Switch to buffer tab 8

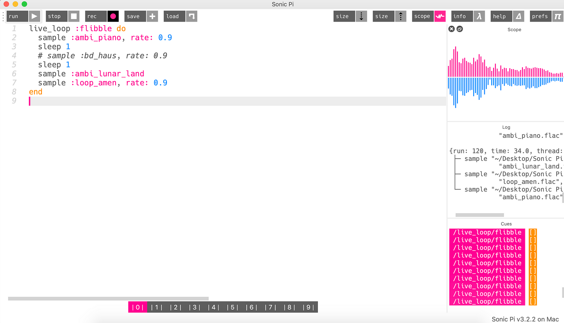tap(290, 307)
